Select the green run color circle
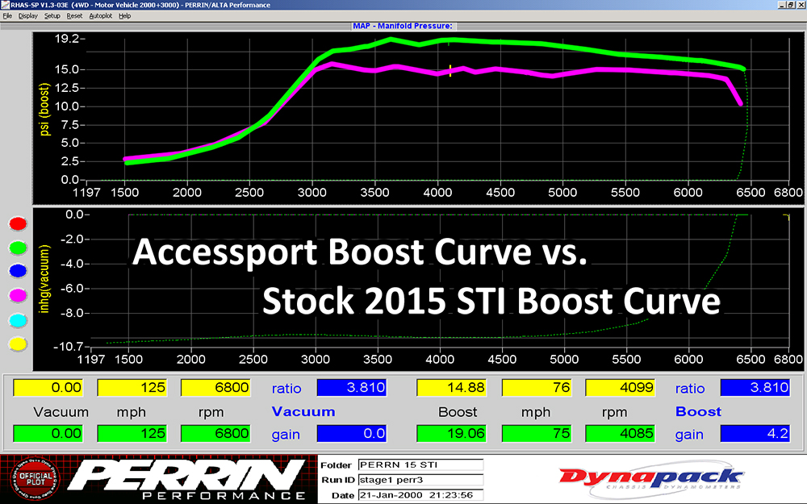This screenshot has height=504, width=807. click(x=18, y=248)
